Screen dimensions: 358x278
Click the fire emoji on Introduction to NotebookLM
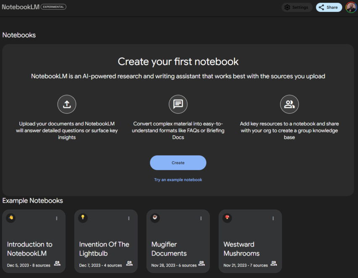click(x=11, y=218)
